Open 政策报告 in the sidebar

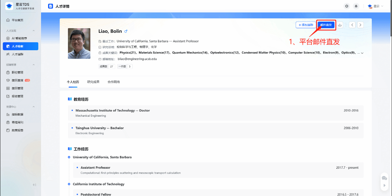coord(21,130)
